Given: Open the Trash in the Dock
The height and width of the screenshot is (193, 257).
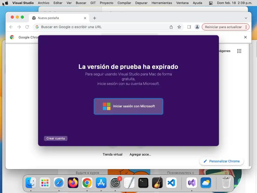Looking at the screenshot, I should (x=226, y=183).
